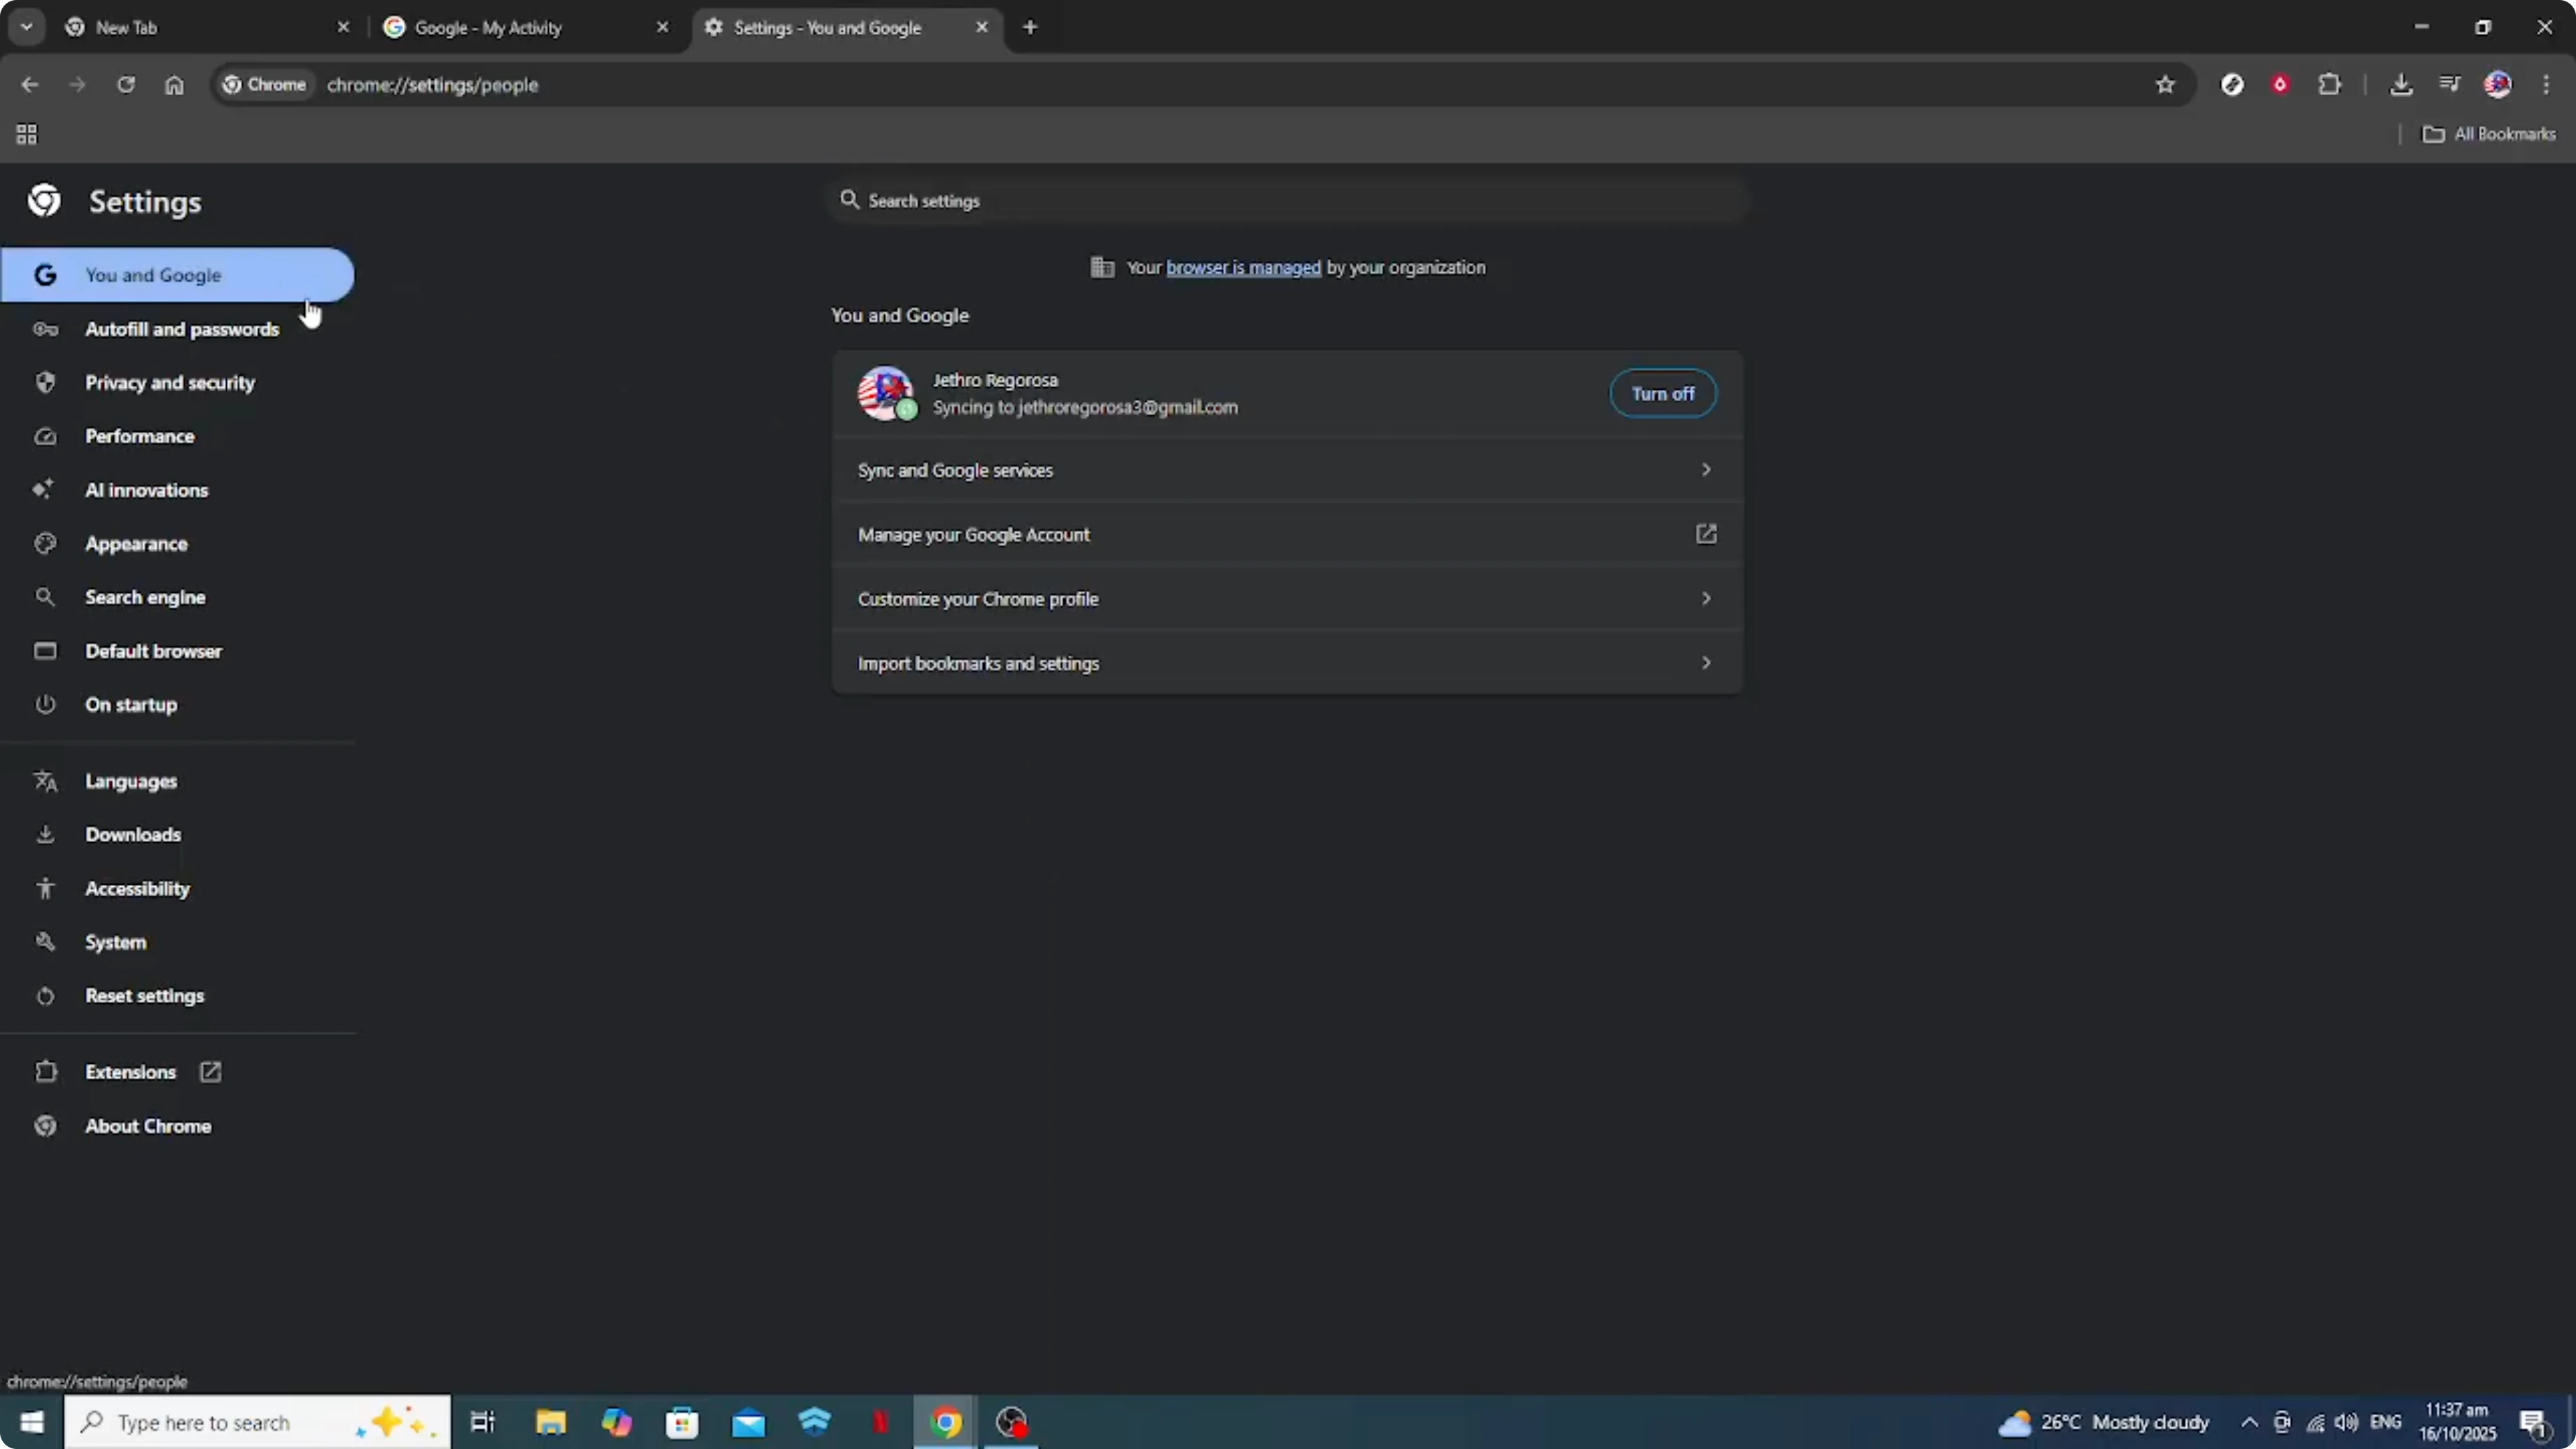Image resolution: width=2576 pixels, height=1449 pixels.
Task: Click the white slashed circle extension icon
Action: (2232, 85)
